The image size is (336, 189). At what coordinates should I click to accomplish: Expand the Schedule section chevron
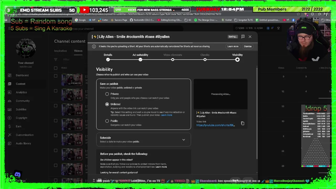tap(184, 140)
